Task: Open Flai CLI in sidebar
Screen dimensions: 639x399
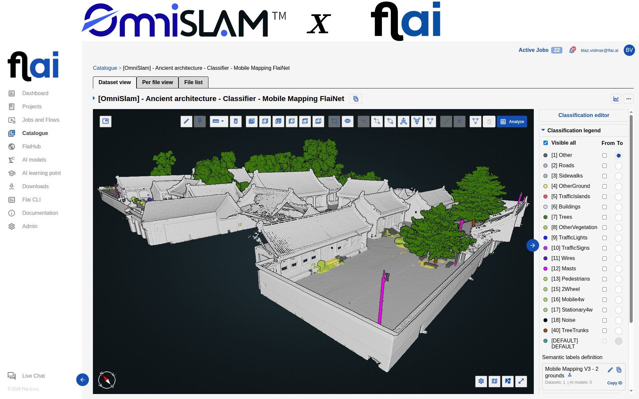Action: pos(31,200)
